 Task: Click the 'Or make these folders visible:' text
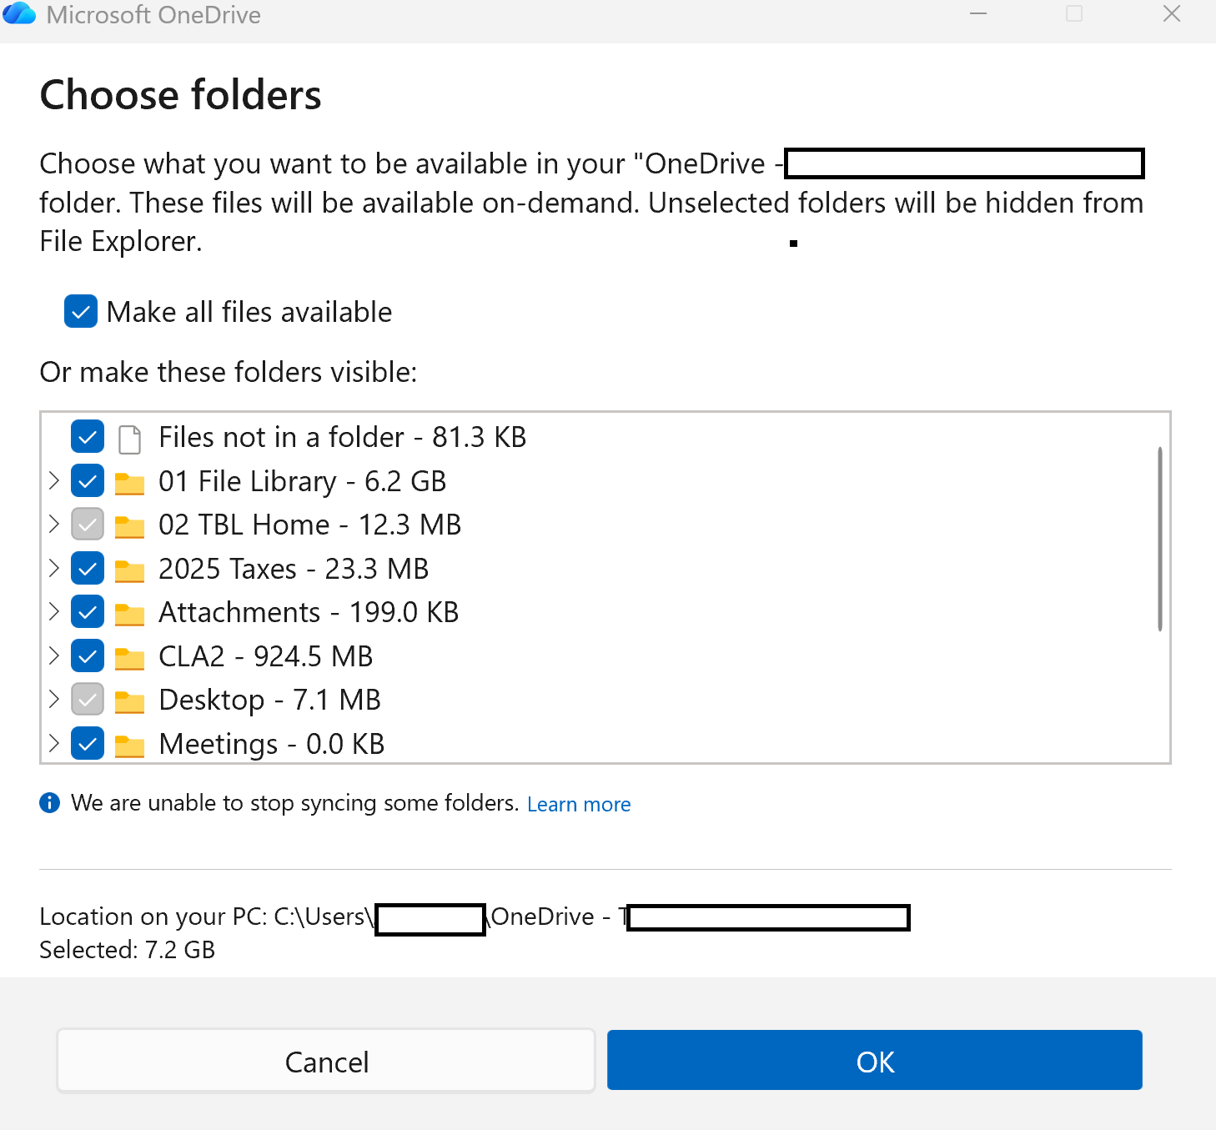[229, 372]
